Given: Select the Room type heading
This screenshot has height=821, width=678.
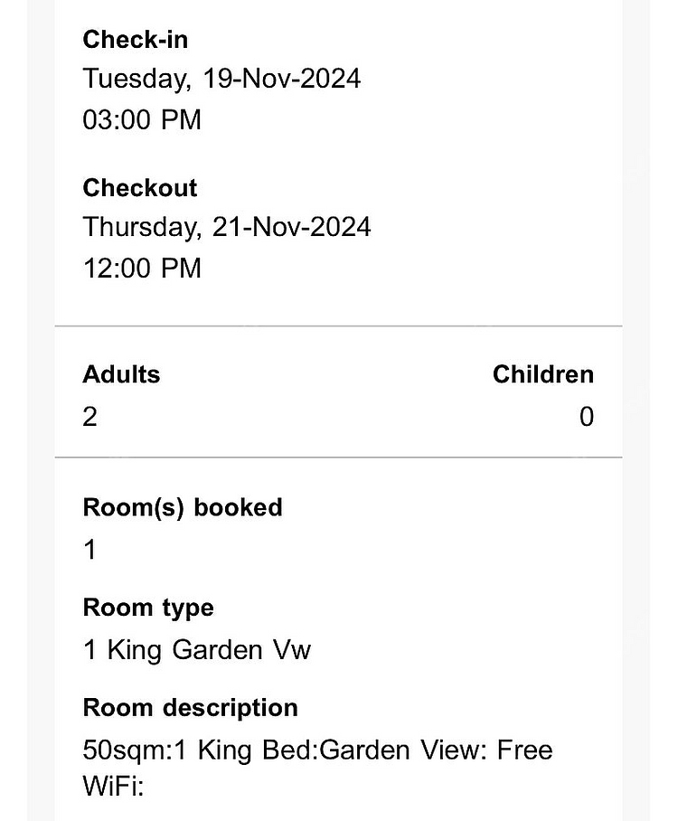Looking at the screenshot, I should (x=148, y=609).
